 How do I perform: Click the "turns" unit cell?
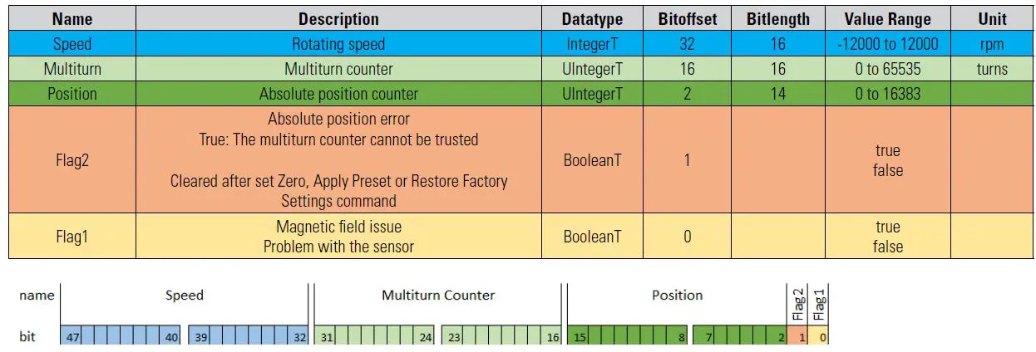point(992,69)
